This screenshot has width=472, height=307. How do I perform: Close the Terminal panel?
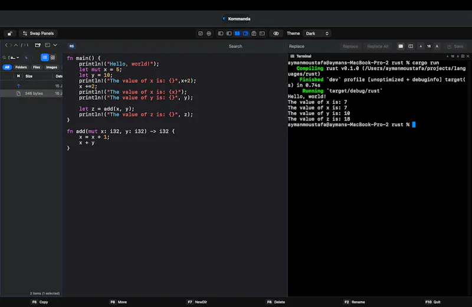[x=468, y=56]
